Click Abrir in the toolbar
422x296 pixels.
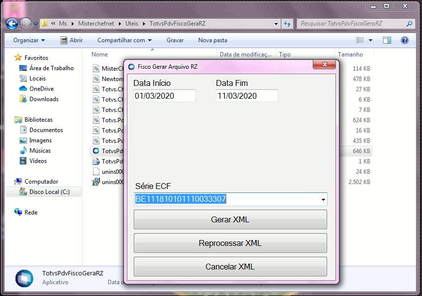pos(72,40)
